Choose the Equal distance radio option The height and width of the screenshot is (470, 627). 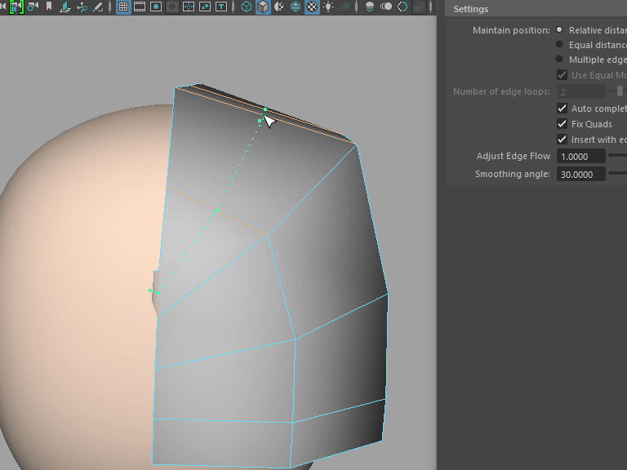559,45
